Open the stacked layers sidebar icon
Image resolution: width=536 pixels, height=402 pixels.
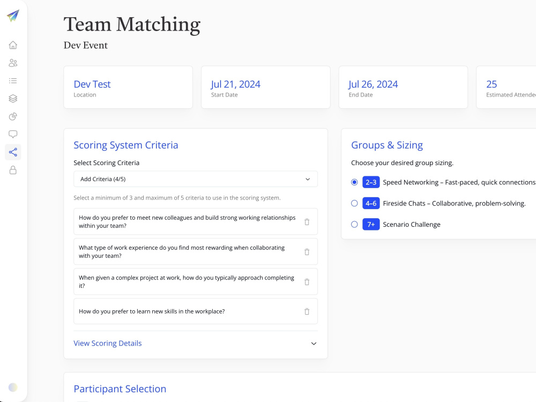pos(13,99)
